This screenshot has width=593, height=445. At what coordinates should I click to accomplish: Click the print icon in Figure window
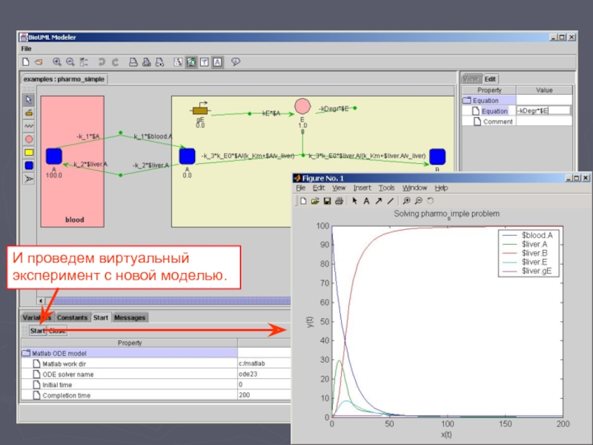339,200
